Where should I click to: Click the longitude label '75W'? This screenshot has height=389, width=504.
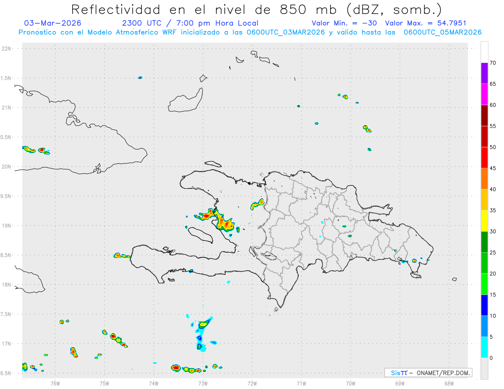pyautogui.click(x=105, y=383)
